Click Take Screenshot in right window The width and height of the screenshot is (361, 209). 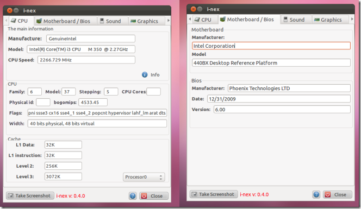pyautogui.click(x=214, y=194)
